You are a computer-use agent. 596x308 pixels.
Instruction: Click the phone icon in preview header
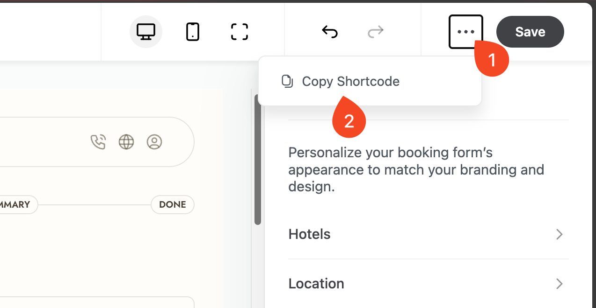tap(98, 142)
